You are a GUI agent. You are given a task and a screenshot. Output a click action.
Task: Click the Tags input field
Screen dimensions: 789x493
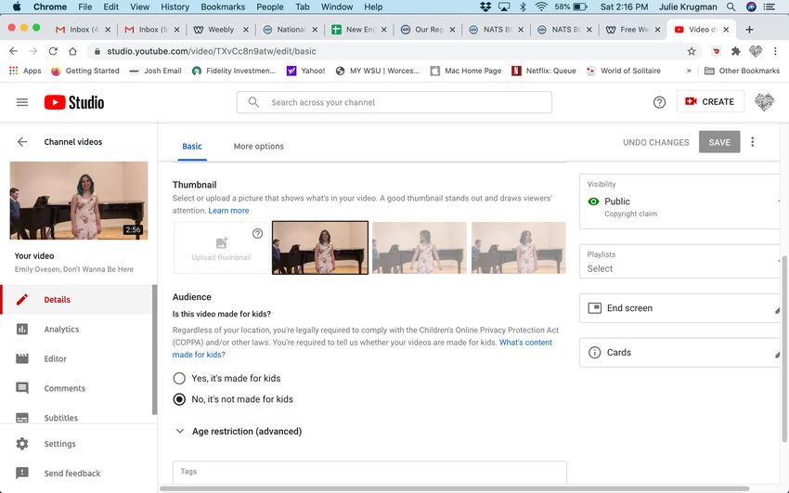point(369,472)
